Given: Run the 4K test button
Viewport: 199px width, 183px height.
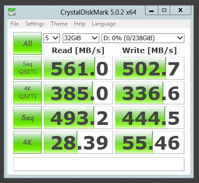Looking at the screenshot, I should 27,142.
